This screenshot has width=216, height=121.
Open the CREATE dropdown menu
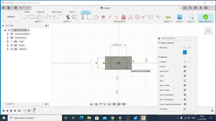(38, 22)
